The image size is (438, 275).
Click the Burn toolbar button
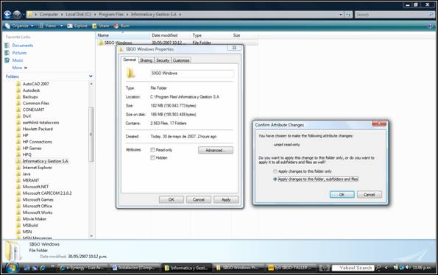click(121, 26)
